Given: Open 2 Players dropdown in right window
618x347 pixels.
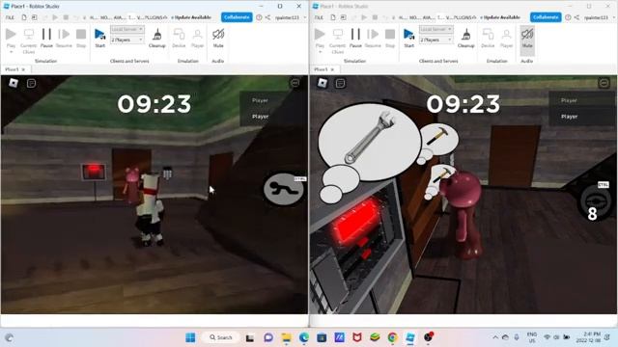Looking at the screenshot, I should pos(435,40).
